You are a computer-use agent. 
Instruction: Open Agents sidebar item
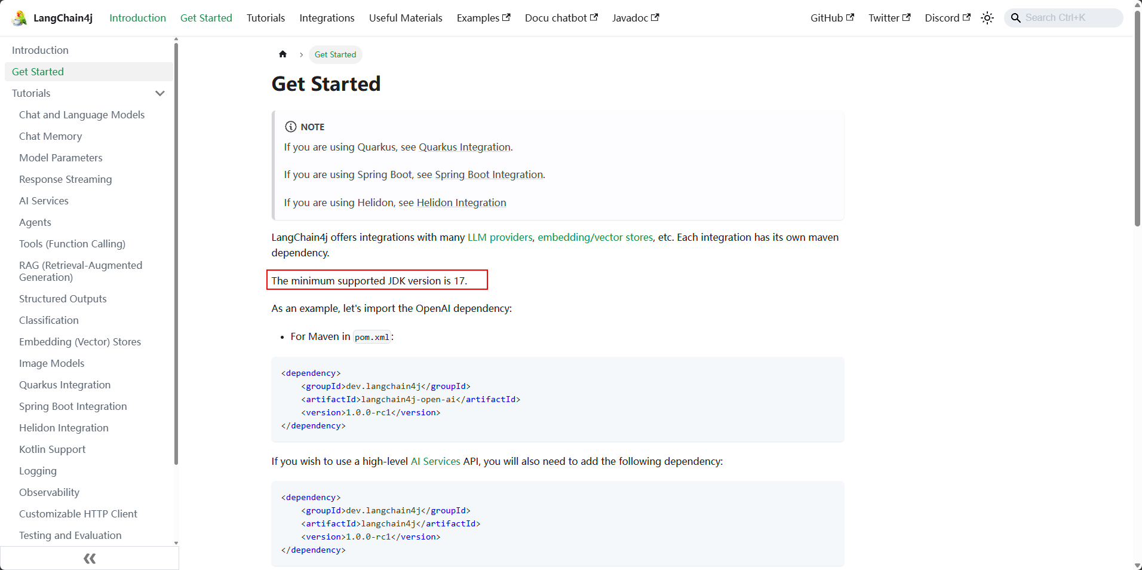pos(35,222)
